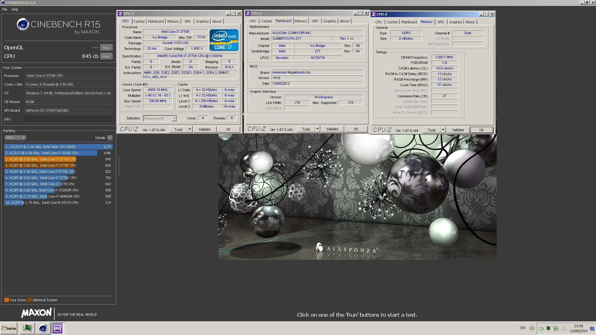Image resolution: width=596 pixels, height=335 pixels.
Task: Select the Memory tab in the Mainboard window
Action: [x=301, y=21]
